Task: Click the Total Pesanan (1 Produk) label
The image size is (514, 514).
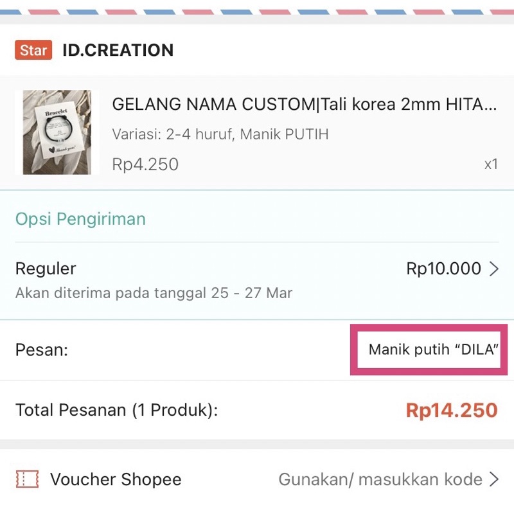Action: click(x=116, y=410)
